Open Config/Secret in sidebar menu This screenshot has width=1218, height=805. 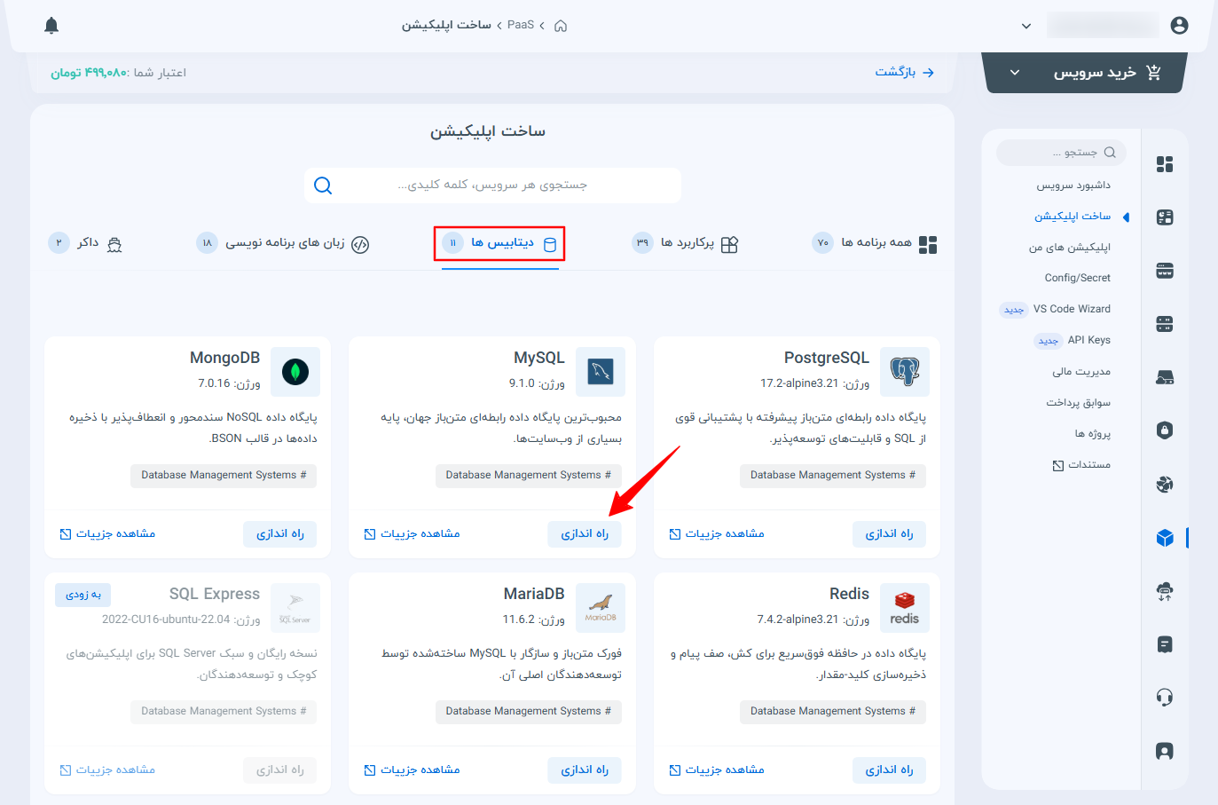[x=1078, y=278]
